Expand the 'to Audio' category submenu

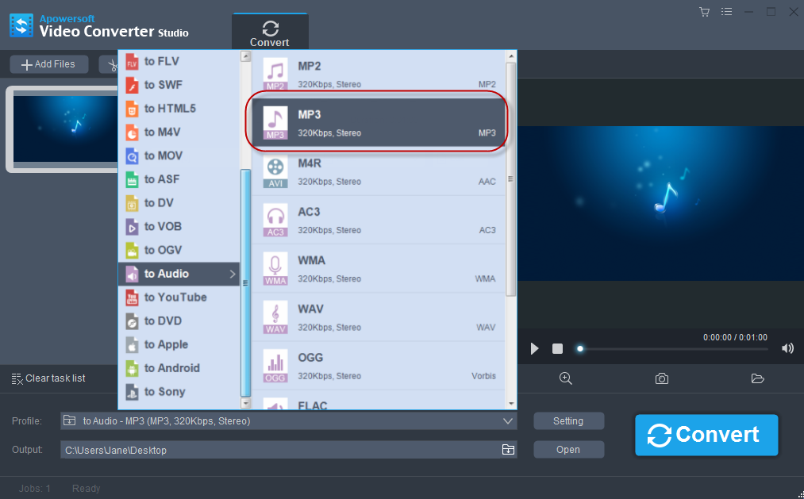pyautogui.click(x=179, y=274)
